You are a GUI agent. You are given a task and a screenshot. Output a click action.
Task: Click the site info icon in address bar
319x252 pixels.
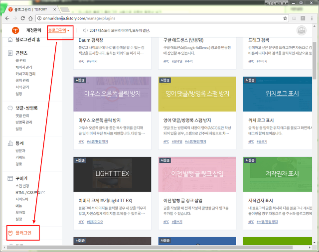(x=39, y=18)
